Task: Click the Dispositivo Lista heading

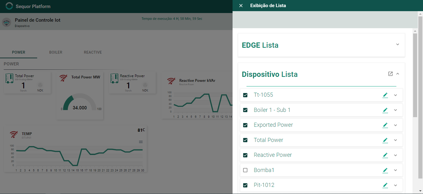Action: tap(270, 74)
